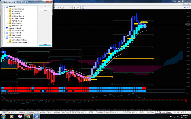Open the FX Choice terminal taskbar icon
191x119 pixels.
36,117
